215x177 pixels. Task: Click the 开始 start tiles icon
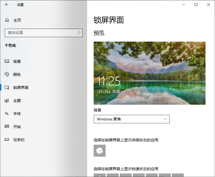pyautogui.click(x=7, y=126)
